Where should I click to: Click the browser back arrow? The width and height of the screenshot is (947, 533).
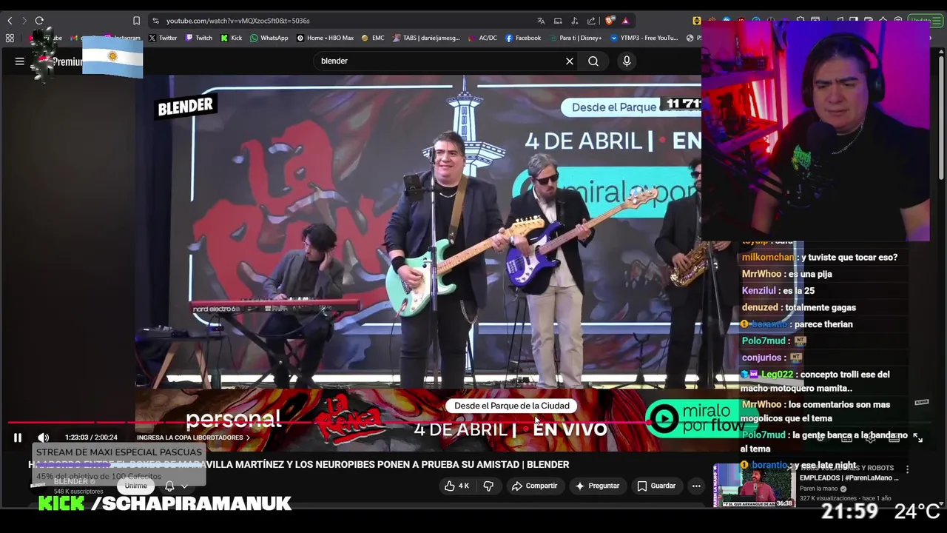pyautogui.click(x=10, y=21)
